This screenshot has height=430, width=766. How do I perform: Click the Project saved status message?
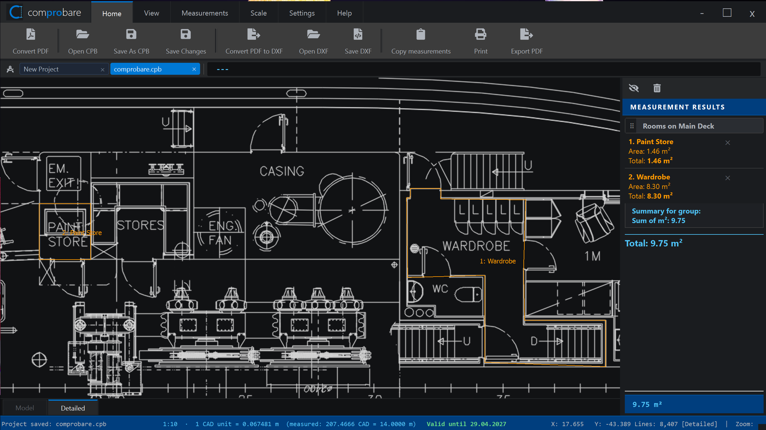tap(54, 424)
